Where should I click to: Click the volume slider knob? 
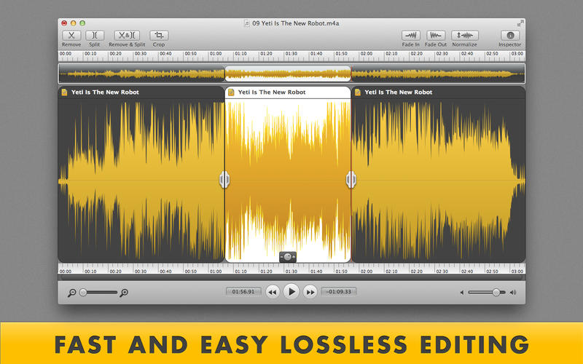(x=496, y=293)
